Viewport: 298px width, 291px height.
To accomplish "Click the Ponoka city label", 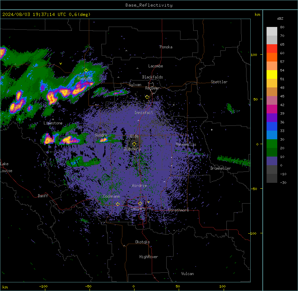I will [x=166, y=47].
